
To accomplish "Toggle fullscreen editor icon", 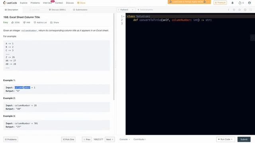I will 251,10.
